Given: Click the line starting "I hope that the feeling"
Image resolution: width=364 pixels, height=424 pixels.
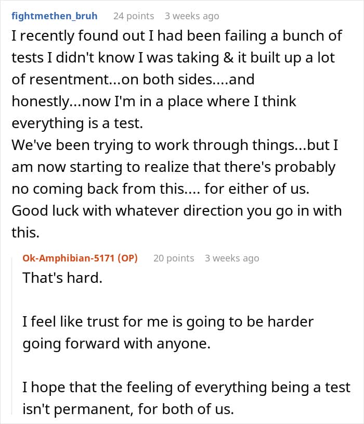Looking at the screenshot, I should tap(186, 388).
